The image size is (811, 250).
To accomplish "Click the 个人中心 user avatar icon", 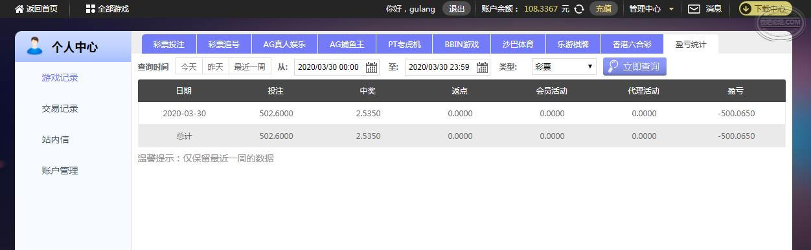I will 34,46.
